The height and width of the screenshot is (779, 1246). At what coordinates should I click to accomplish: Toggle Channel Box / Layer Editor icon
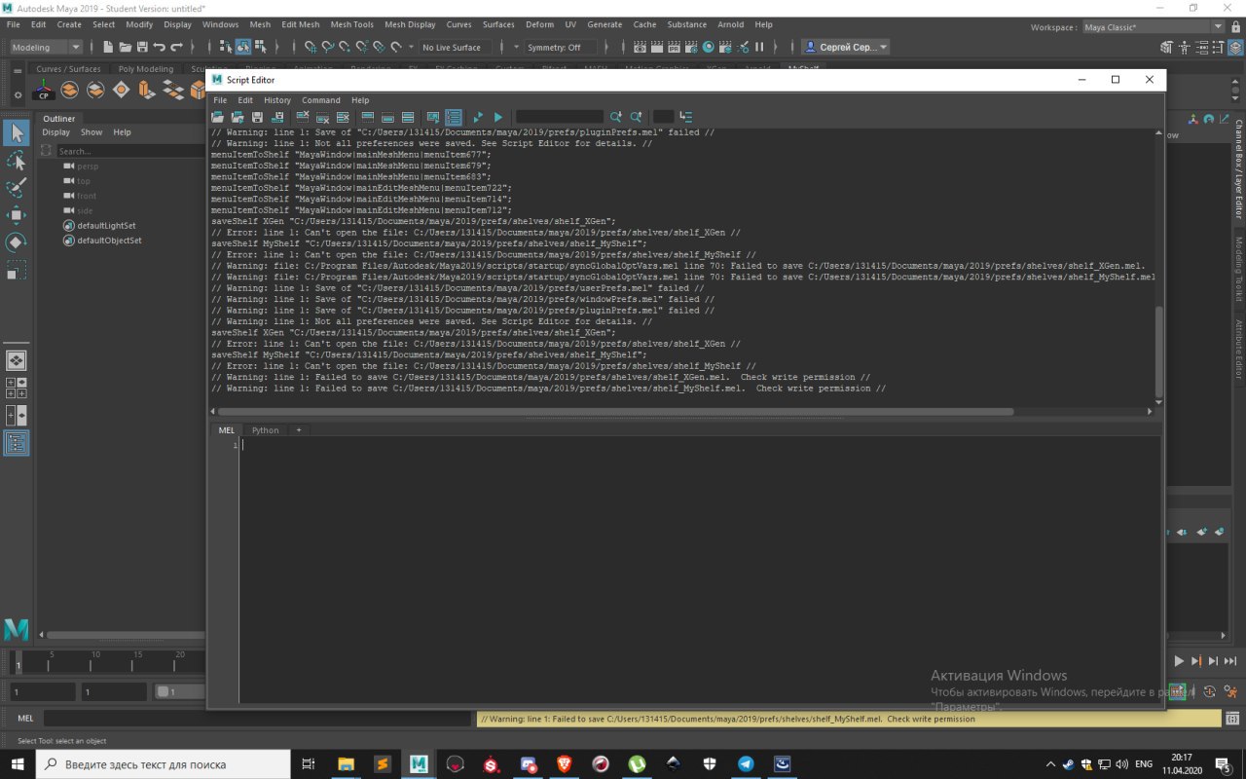(x=1234, y=47)
